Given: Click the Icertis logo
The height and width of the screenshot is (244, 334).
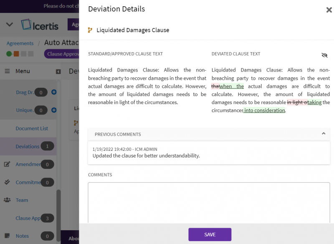Looking at the screenshot, I should 40,24.
